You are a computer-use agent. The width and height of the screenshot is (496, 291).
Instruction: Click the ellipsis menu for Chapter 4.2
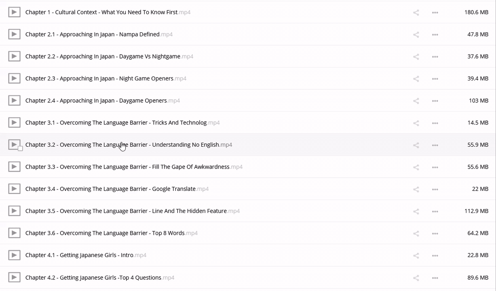click(x=435, y=278)
